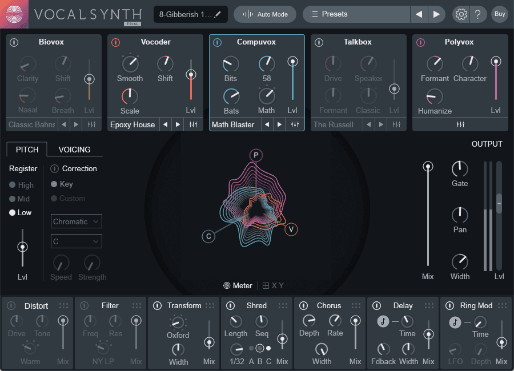Open the Chromatic scale dropdown

coord(77,221)
